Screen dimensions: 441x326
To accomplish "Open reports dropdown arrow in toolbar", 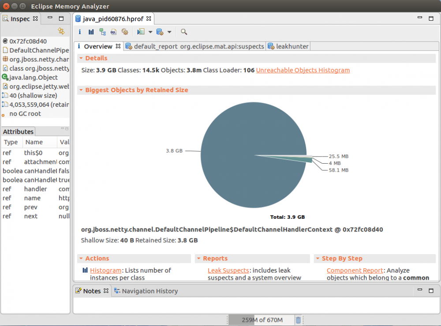I will point(150,32).
